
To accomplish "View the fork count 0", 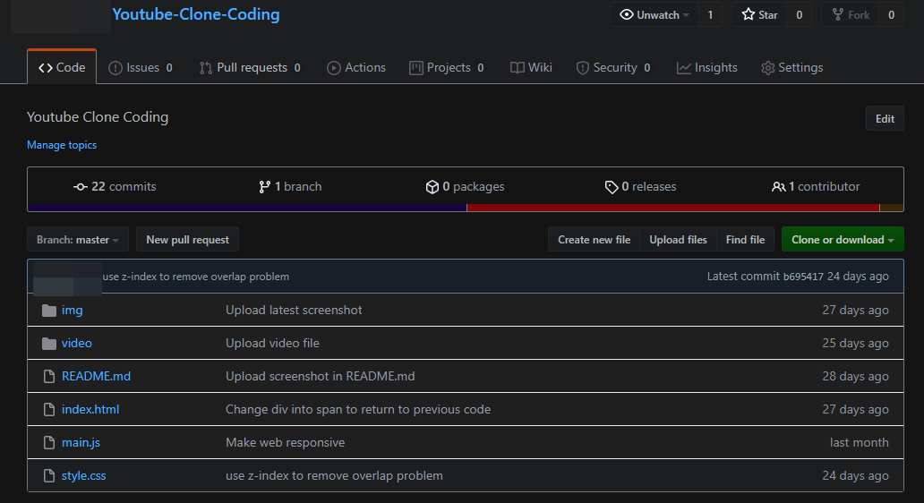I will 891,14.
